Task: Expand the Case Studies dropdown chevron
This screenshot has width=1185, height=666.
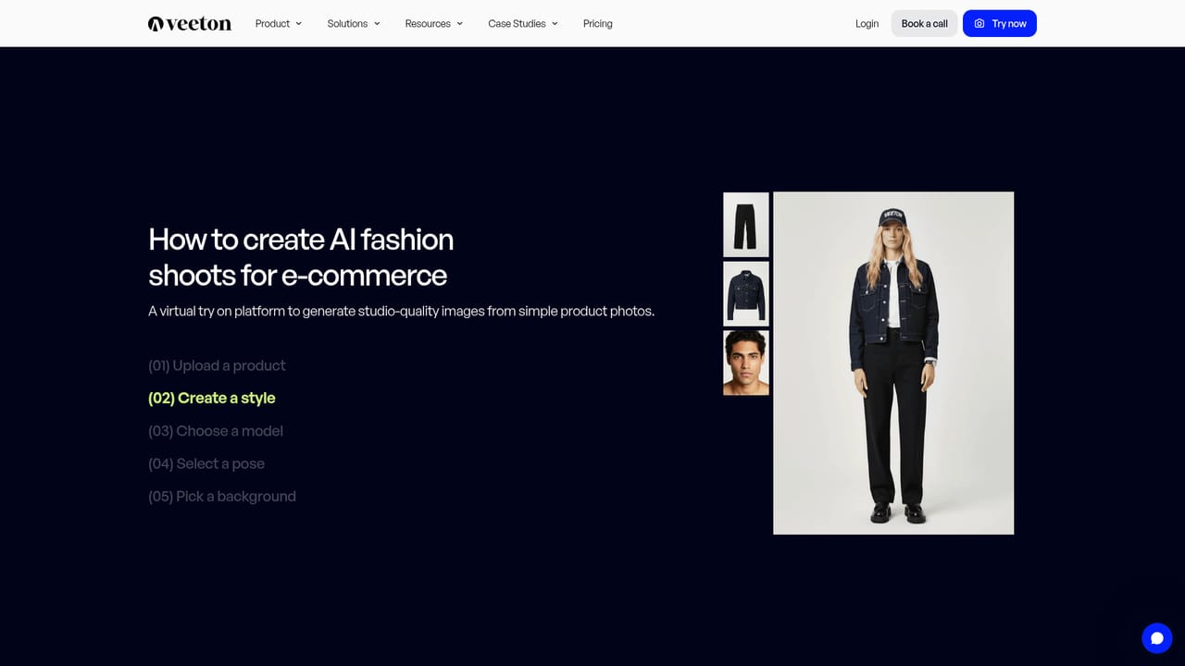Action: click(555, 24)
